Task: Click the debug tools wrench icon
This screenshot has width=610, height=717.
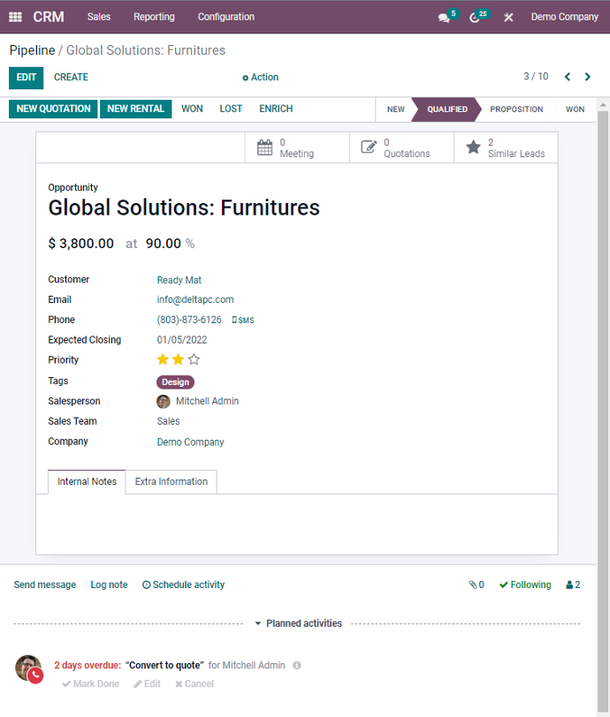Action: (508, 18)
